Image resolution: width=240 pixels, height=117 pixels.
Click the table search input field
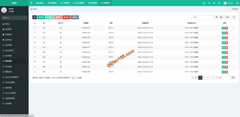coord(202,17)
